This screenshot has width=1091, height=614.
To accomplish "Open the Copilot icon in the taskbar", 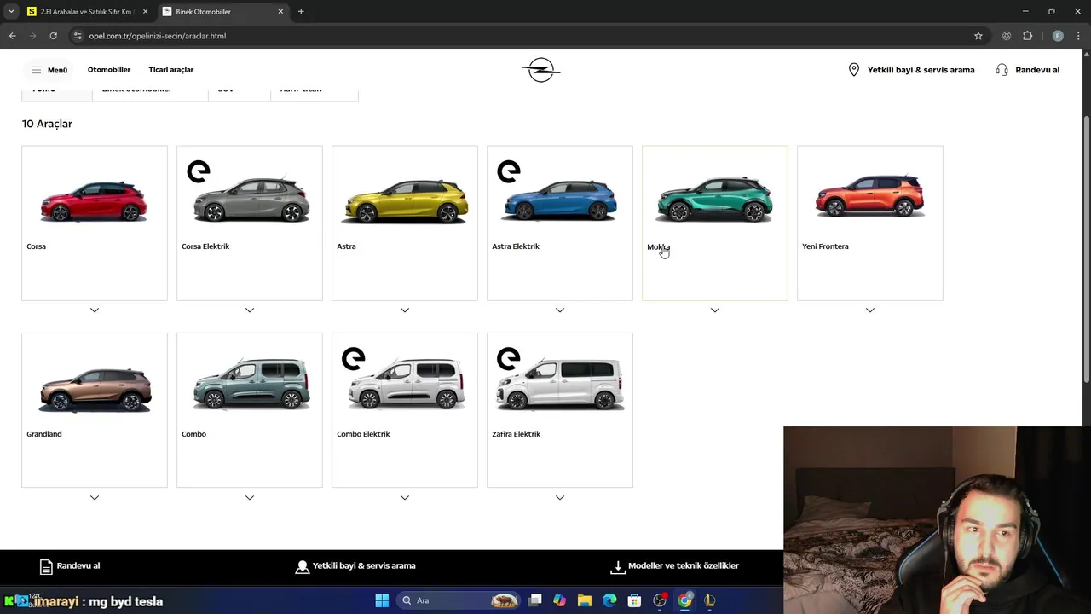I will (559, 600).
